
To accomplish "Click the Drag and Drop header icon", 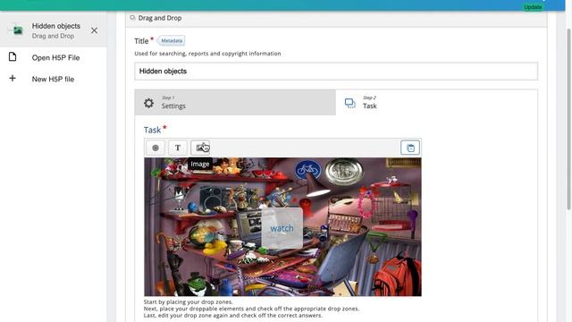I will pyautogui.click(x=132, y=18).
